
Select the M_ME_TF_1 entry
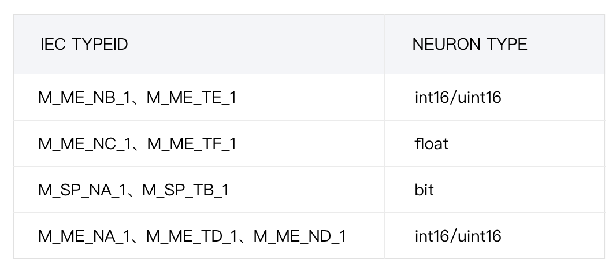coord(192,143)
